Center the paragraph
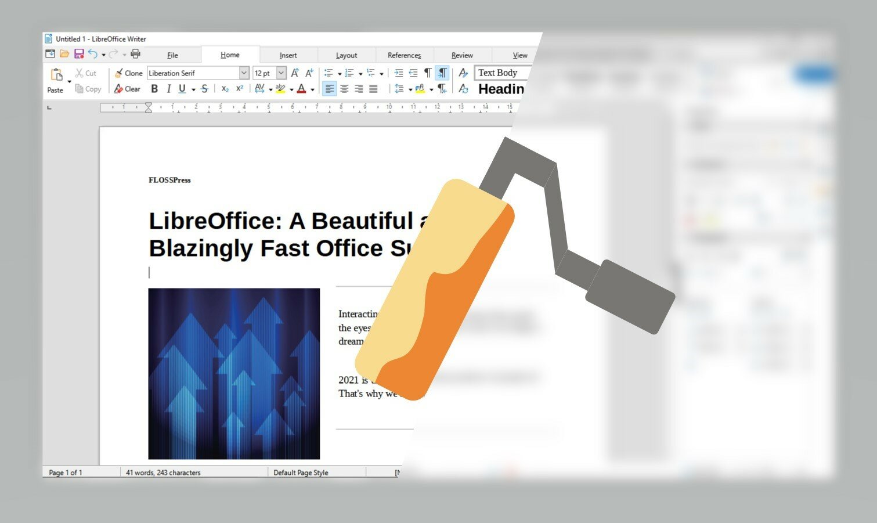The image size is (877, 523). (x=344, y=89)
